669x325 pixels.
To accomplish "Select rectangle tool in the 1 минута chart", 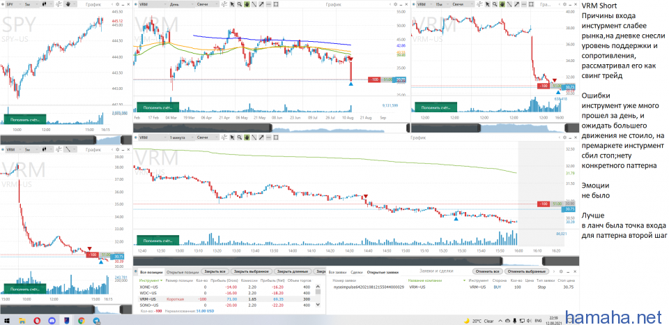I will 276,137.
